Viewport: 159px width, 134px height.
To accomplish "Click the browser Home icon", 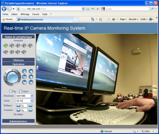I will [x=92, y=19].
